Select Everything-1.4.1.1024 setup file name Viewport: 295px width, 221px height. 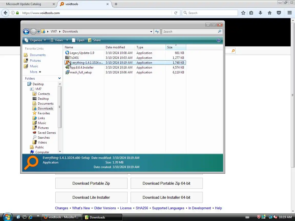pyautogui.click(x=86, y=63)
